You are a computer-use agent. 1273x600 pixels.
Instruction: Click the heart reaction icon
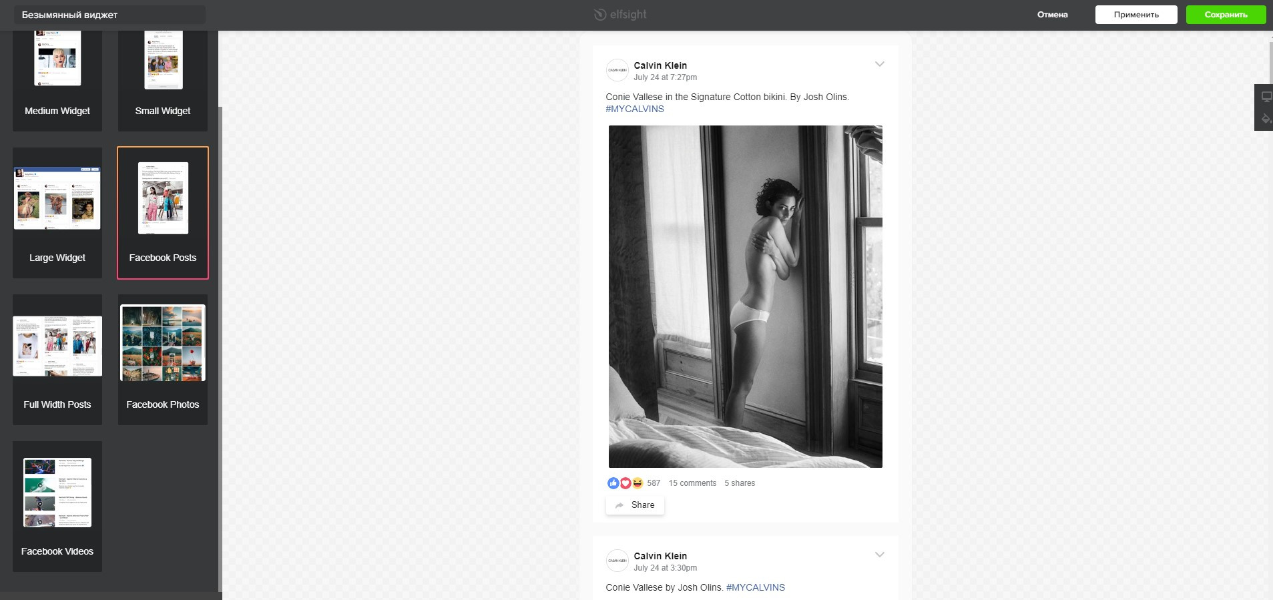click(625, 483)
